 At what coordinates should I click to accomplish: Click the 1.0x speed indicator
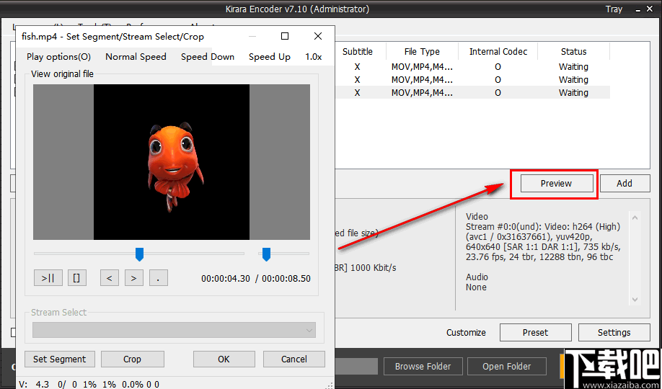313,56
